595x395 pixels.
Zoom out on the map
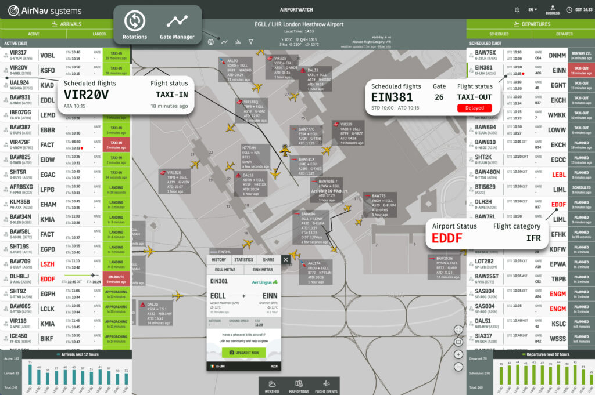pos(458,366)
